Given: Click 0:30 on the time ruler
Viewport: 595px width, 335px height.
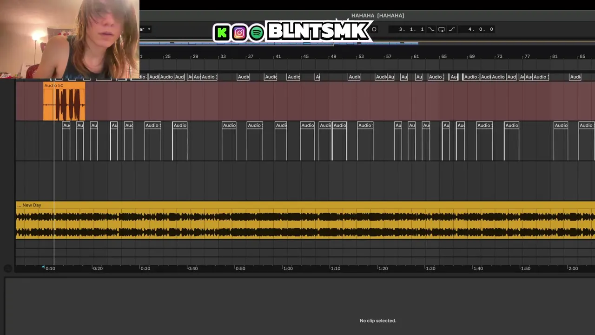Looking at the screenshot, I should pos(145,268).
